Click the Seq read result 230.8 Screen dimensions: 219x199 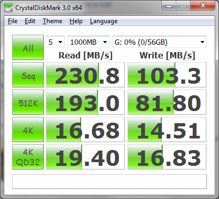[85, 75]
